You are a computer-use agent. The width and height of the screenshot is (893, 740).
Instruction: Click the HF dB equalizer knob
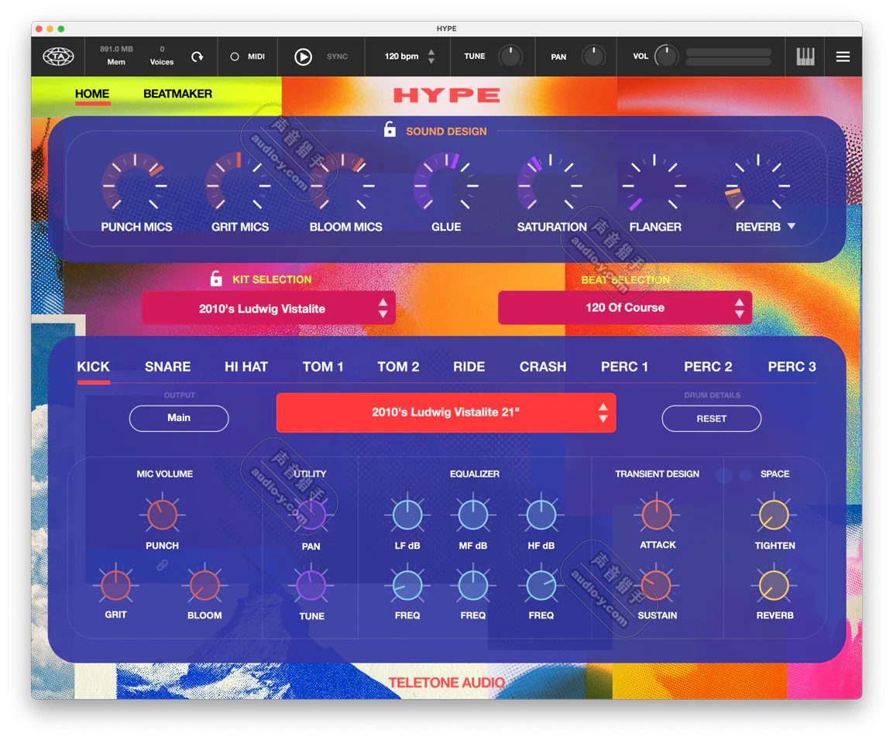[541, 515]
